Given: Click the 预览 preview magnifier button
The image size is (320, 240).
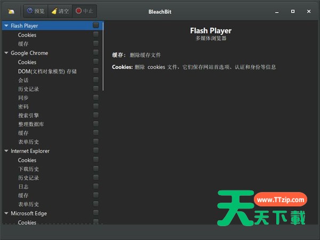Looking at the screenshot, I should coord(36,11).
